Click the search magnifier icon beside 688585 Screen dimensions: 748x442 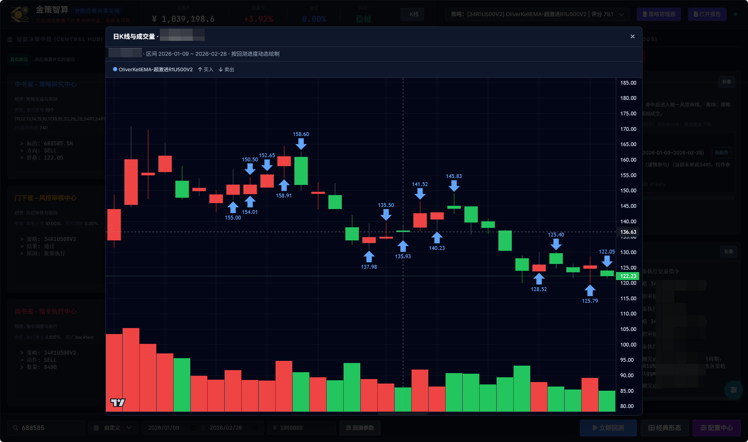[x=16, y=428]
